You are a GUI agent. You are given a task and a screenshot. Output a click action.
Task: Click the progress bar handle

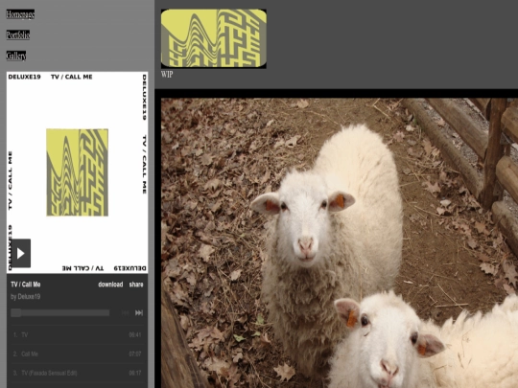tap(16, 312)
